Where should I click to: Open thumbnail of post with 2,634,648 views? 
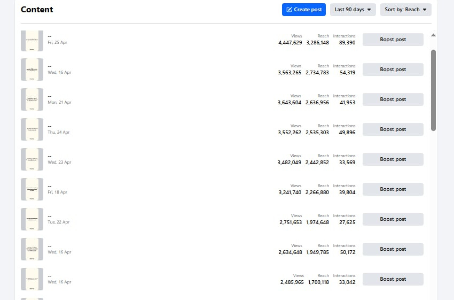[x=32, y=249]
